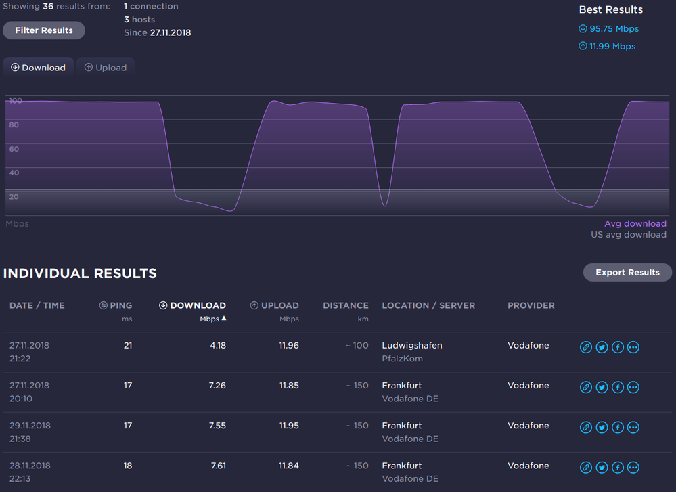Copy link icon for Ludwigshafen 4.18 result
Image resolution: width=676 pixels, height=492 pixels.
[585, 347]
